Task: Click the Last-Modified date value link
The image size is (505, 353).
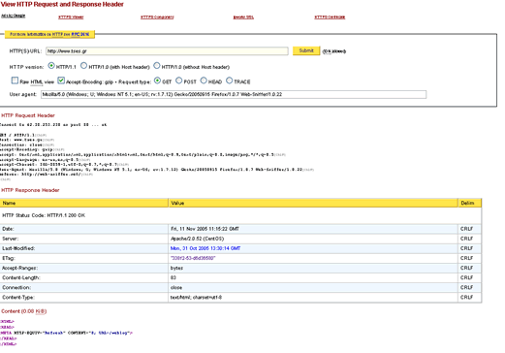Action: [205, 248]
